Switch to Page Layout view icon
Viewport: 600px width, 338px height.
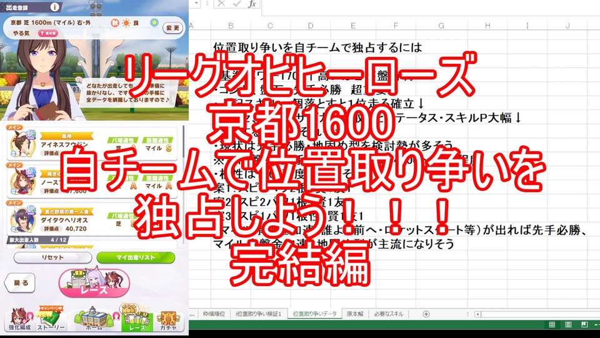[568, 325]
